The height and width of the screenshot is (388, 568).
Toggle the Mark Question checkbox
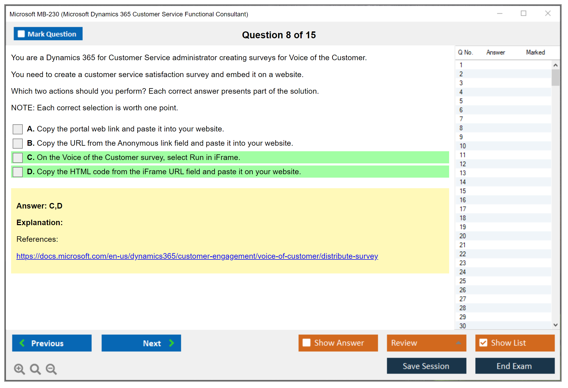pos(21,34)
